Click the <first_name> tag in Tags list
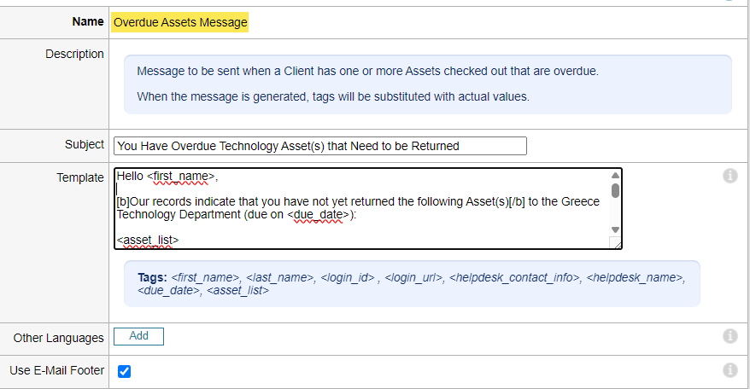The width and height of the screenshot is (750, 389). tap(205, 277)
